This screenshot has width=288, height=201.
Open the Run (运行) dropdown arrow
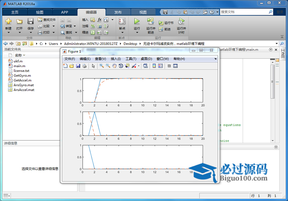tap(137, 33)
